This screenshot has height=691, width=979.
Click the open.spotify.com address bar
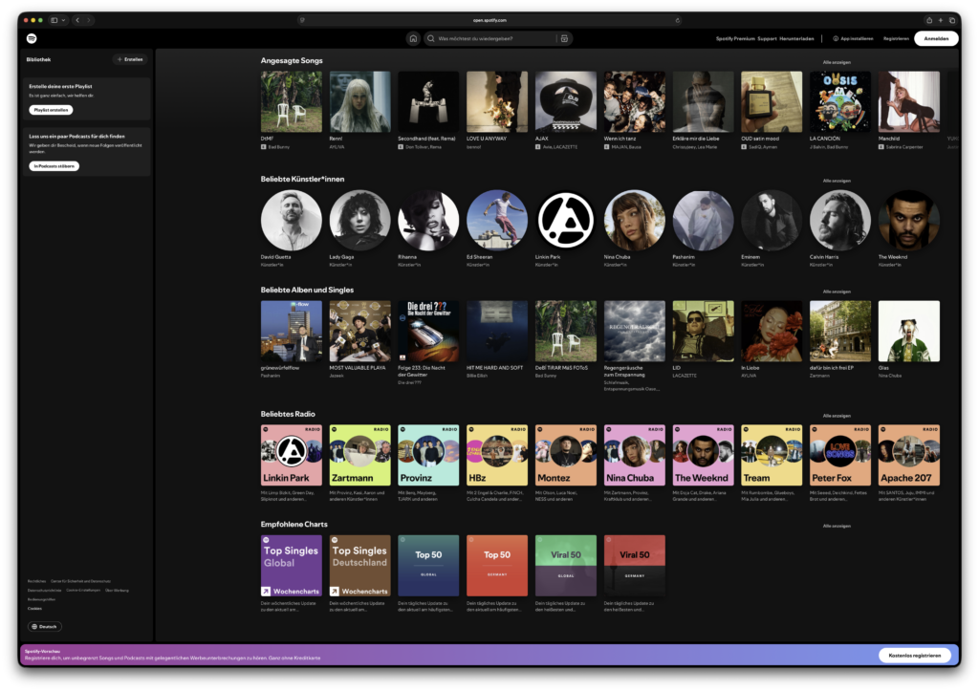[x=489, y=21]
